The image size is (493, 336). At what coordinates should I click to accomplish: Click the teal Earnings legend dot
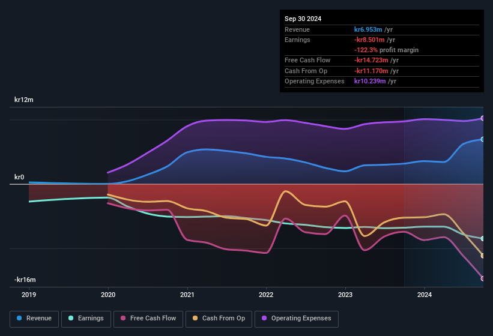pos(71,318)
